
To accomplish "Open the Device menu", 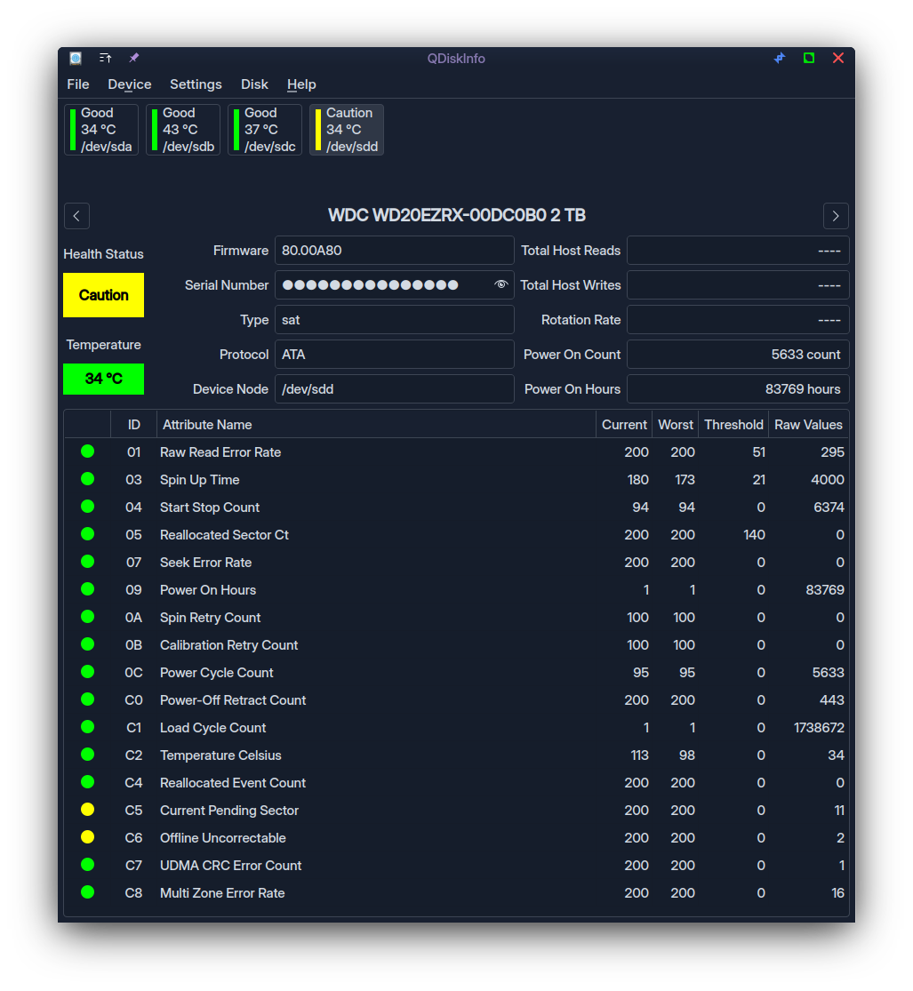I will [130, 84].
